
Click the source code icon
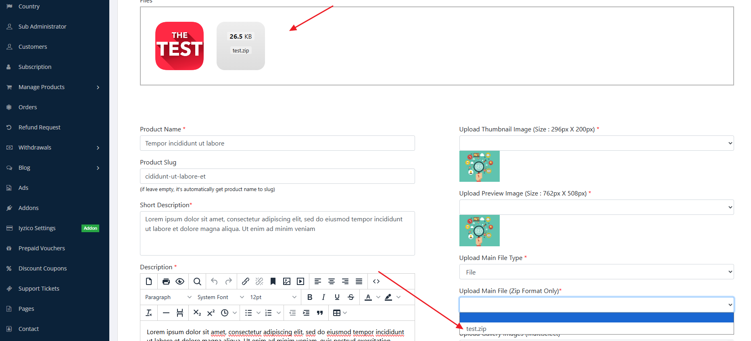(x=376, y=281)
